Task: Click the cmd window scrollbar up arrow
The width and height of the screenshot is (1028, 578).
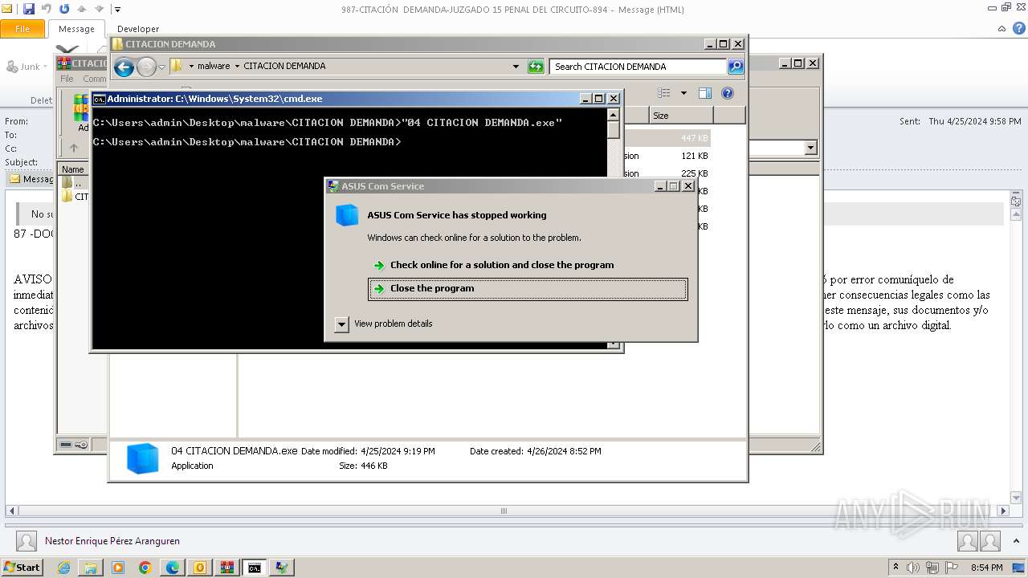Action: [x=614, y=115]
